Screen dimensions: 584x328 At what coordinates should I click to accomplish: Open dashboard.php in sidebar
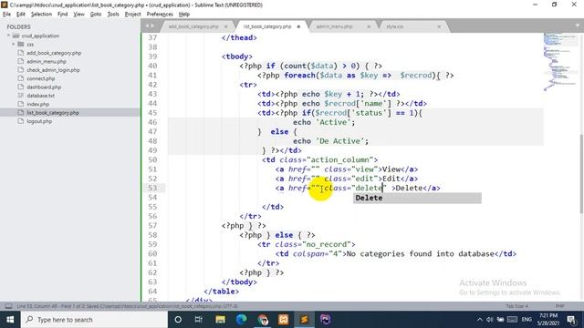click(44, 87)
